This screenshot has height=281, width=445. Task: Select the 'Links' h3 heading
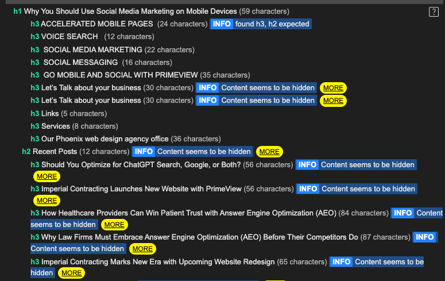click(50, 114)
